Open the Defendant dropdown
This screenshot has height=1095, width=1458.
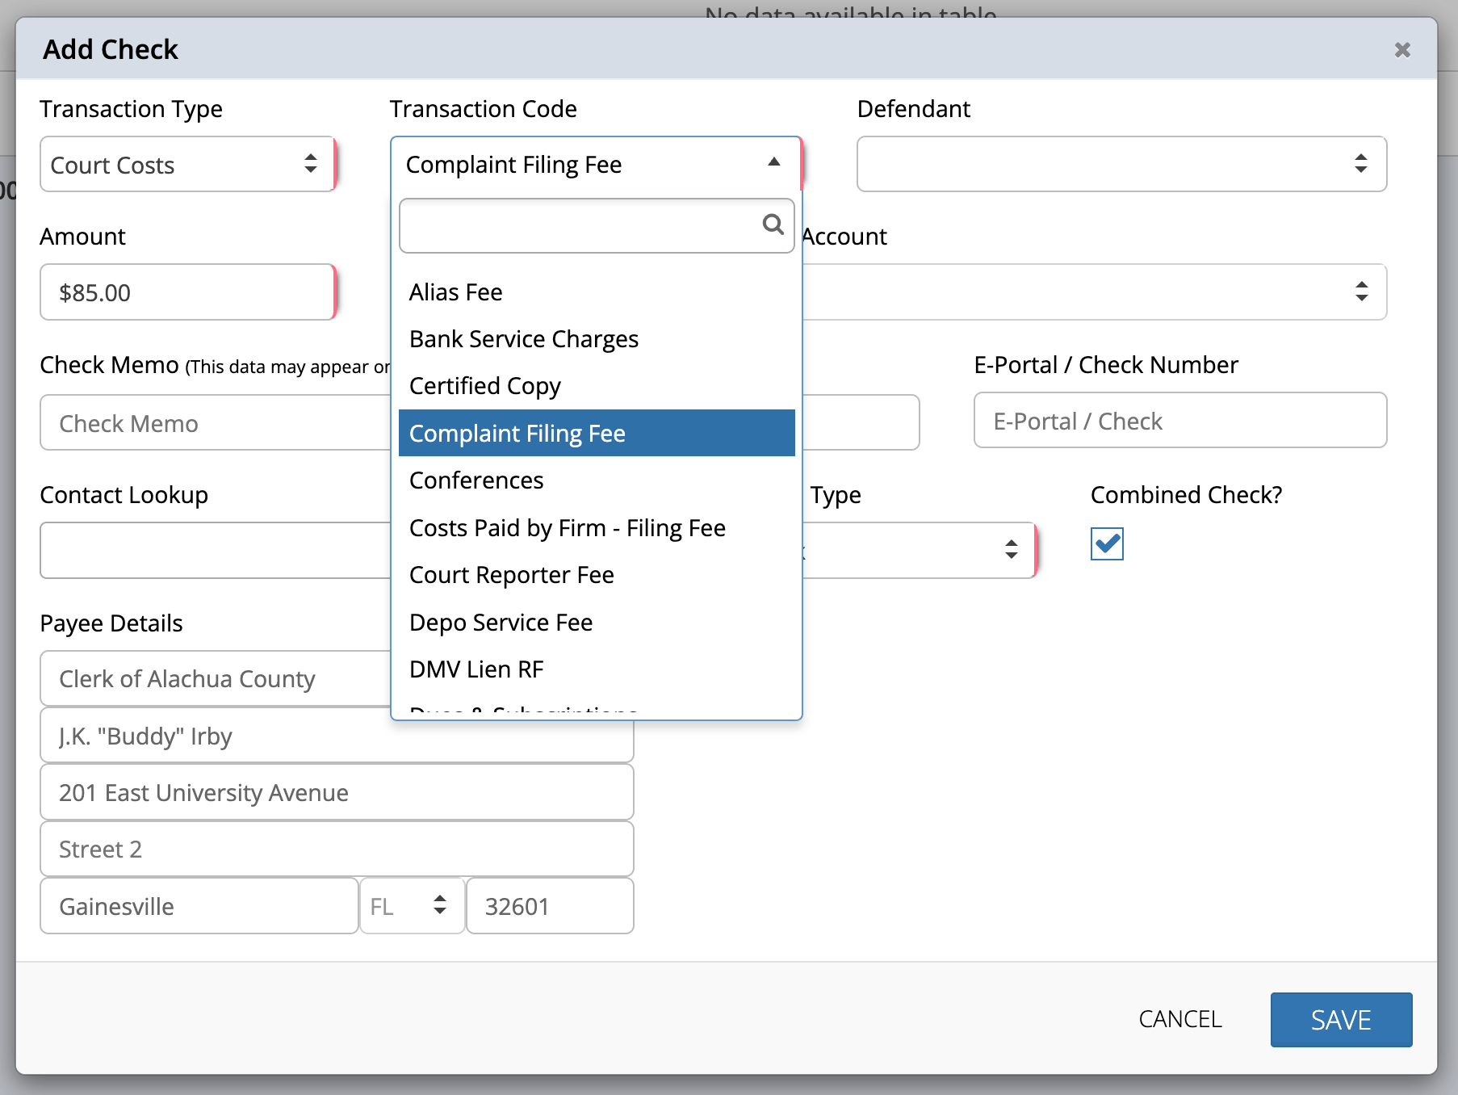(1121, 164)
